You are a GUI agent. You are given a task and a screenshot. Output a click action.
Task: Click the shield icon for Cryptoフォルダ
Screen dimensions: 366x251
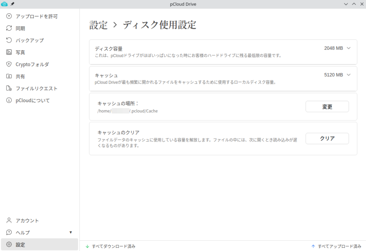pyautogui.click(x=9, y=64)
